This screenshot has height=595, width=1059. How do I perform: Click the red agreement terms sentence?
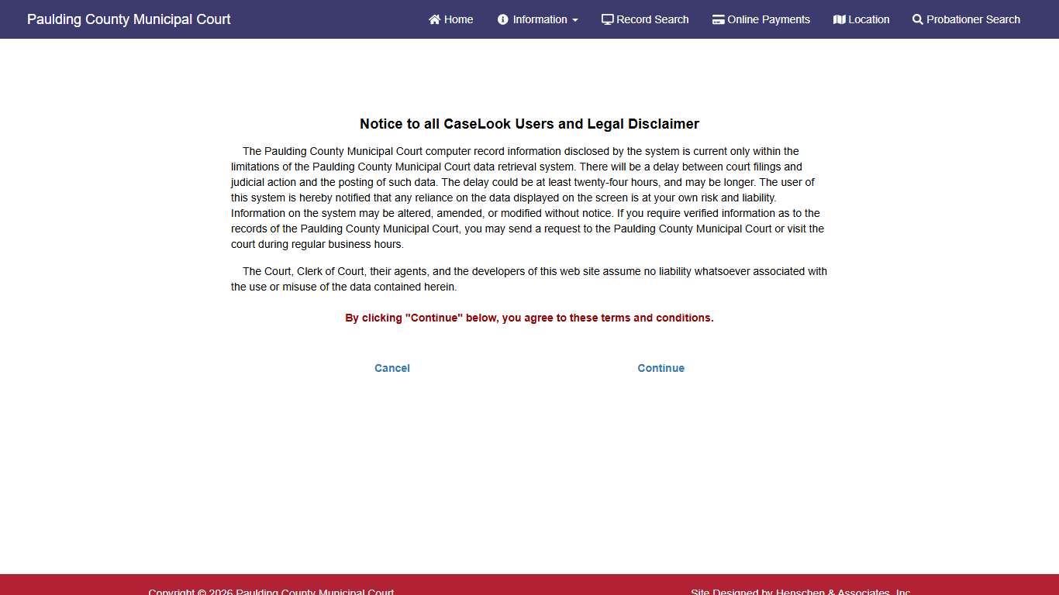pyautogui.click(x=529, y=318)
